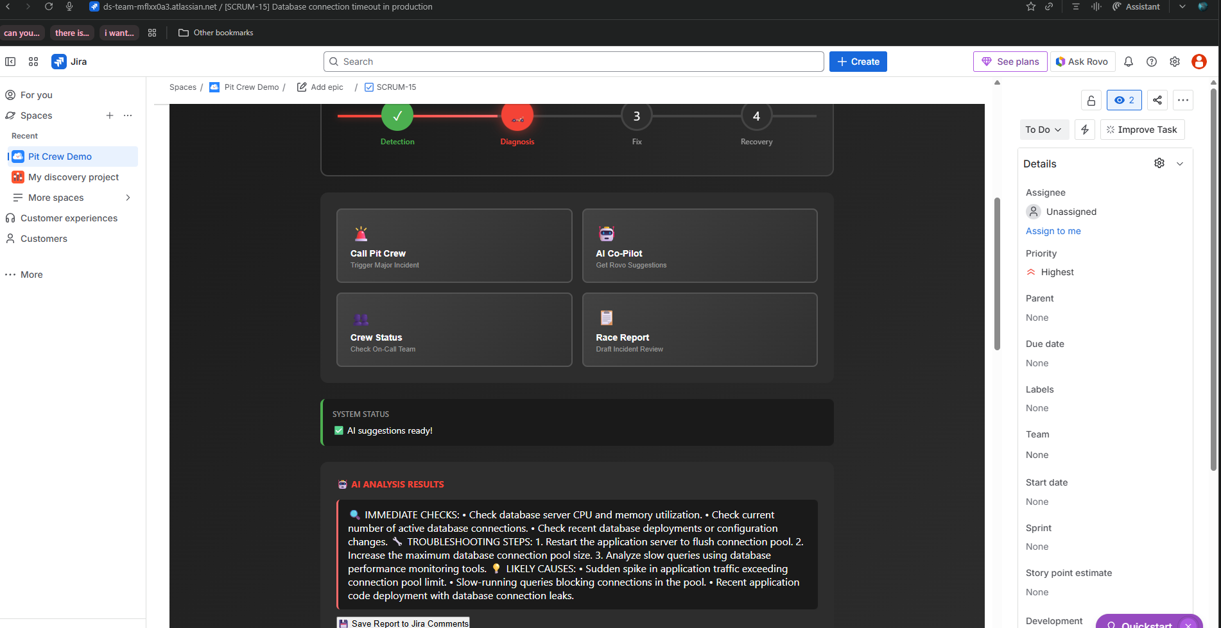Trigger Call Pit Crew major incident card
The width and height of the screenshot is (1221, 628).
tap(455, 246)
